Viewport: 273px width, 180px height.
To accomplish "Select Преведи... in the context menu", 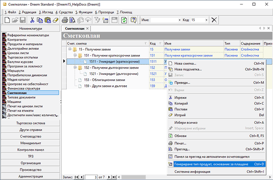I will coord(216,82).
